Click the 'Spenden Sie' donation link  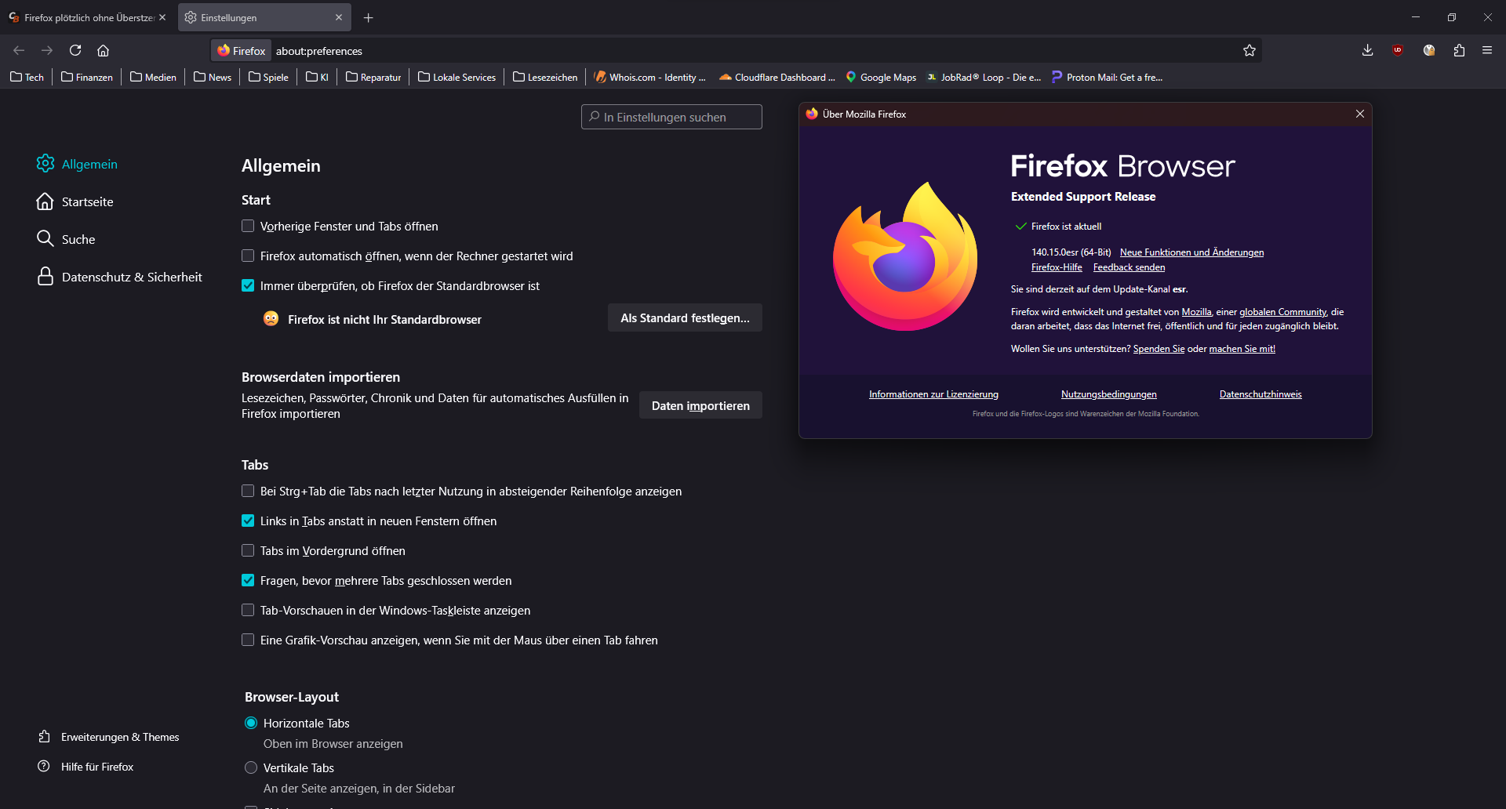point(1159,349)
